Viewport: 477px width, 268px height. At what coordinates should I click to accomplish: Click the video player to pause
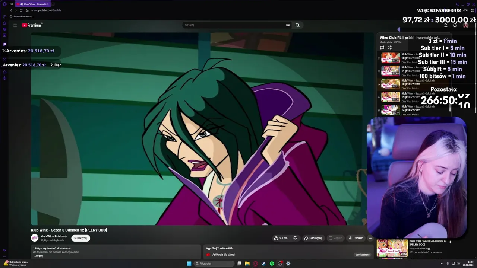tap(202, 129)
